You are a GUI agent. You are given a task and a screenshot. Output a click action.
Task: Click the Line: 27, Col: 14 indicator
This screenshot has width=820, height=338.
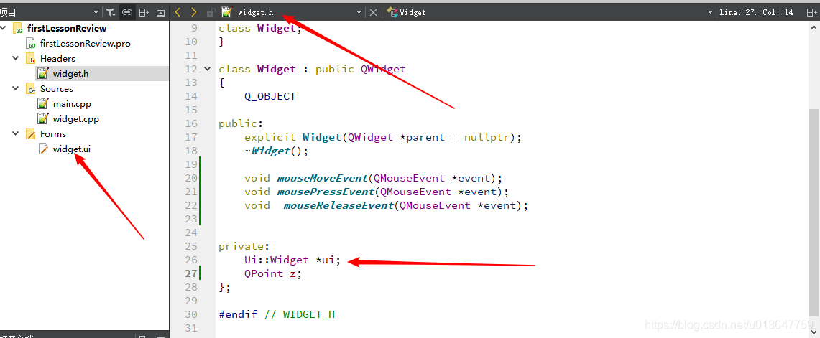pos(756,12)
